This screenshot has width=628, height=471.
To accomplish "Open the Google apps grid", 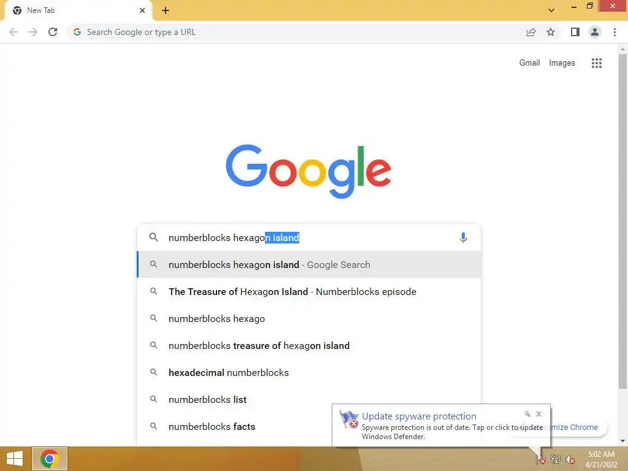I will pyautogui.click(x=596, y=63).
